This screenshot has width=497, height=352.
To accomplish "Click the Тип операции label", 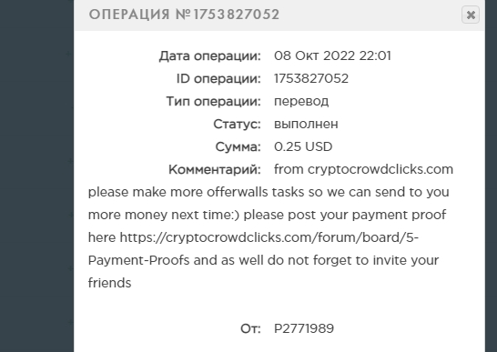I will pos(213,102).
